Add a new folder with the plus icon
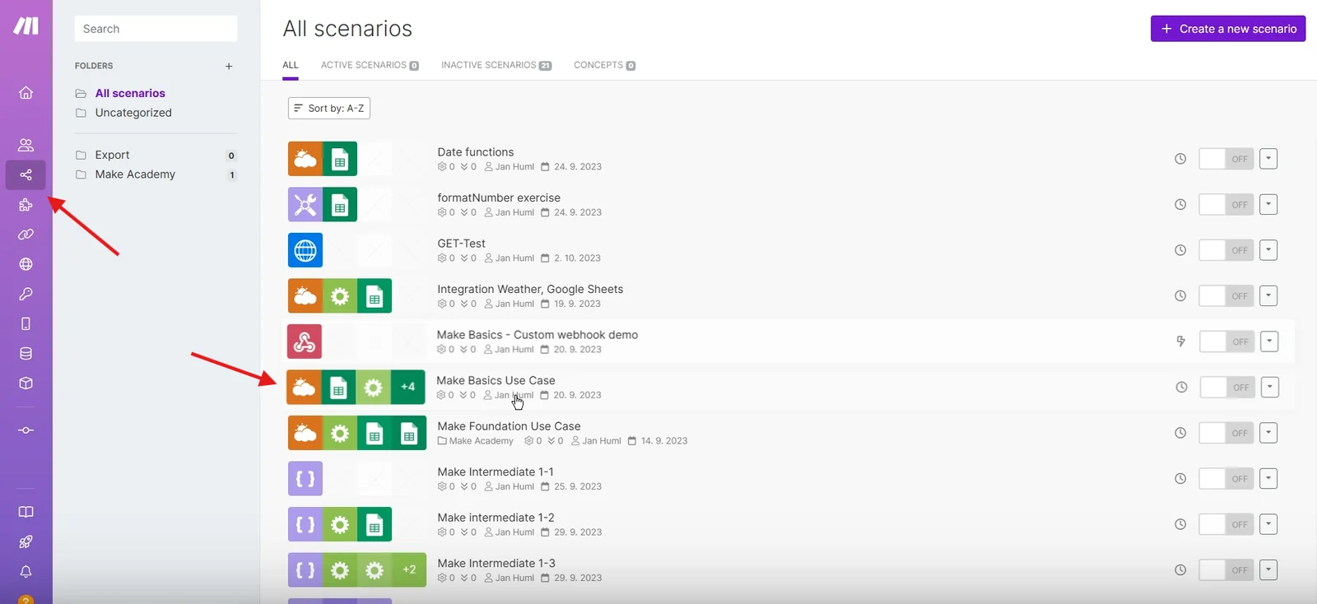1317x604 pixels. pyautogui.click(x=229, y=66)
